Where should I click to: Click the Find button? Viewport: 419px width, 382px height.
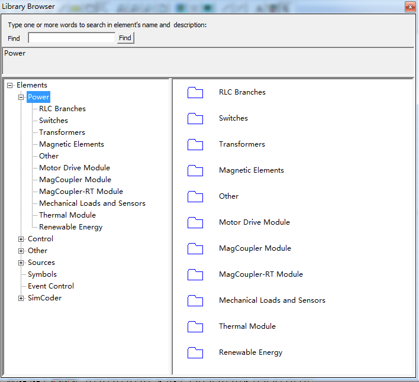pyautogui.click(x=125, y=38)
